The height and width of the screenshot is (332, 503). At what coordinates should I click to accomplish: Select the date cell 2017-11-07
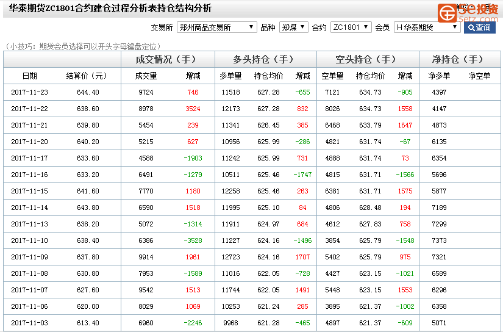pos(29,290)
